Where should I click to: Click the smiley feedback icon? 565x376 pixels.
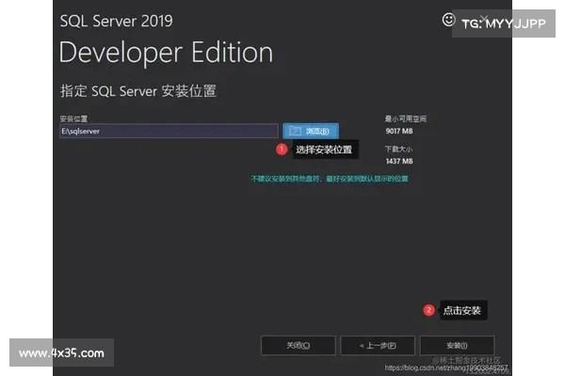click(x=448, y=20)
